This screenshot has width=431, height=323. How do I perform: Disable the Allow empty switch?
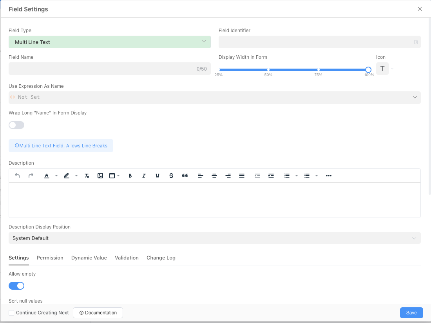coord(16,286)
